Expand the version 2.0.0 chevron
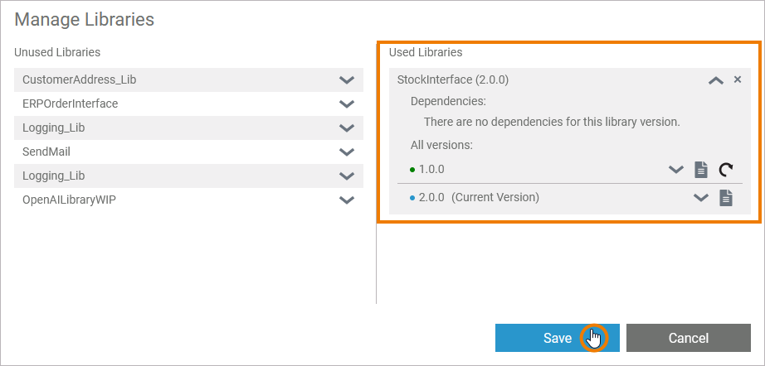This screenshot has width=765, height=366. (701, 198)
